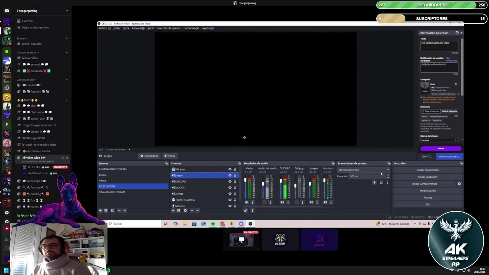Open the Desvanecimiento transition dropdown

tap(364, 170)
